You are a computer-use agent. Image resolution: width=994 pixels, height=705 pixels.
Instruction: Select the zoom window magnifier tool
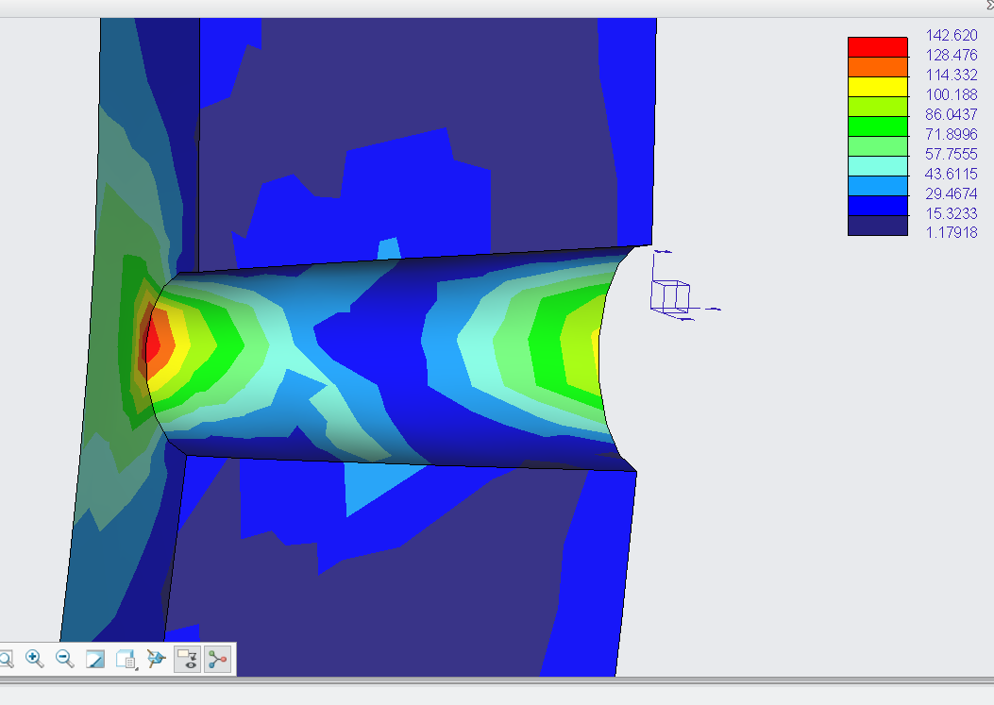(x=7, y=659)
